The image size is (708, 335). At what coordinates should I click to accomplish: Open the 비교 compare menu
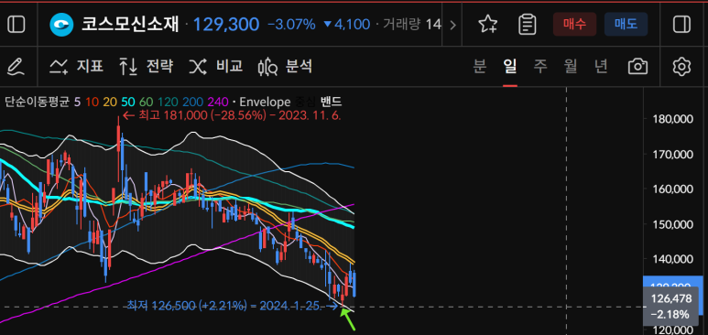click(215, 67)
